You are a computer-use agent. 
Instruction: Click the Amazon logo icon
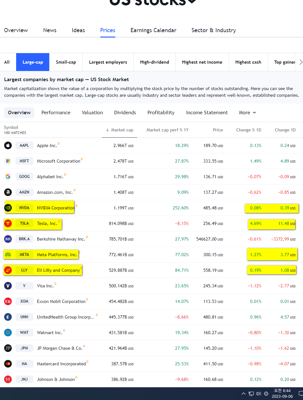click(x=8, y=192)
